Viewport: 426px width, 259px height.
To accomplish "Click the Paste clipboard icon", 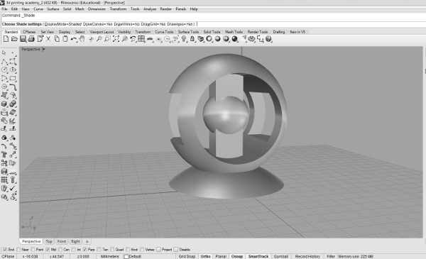I will (65, 39).
